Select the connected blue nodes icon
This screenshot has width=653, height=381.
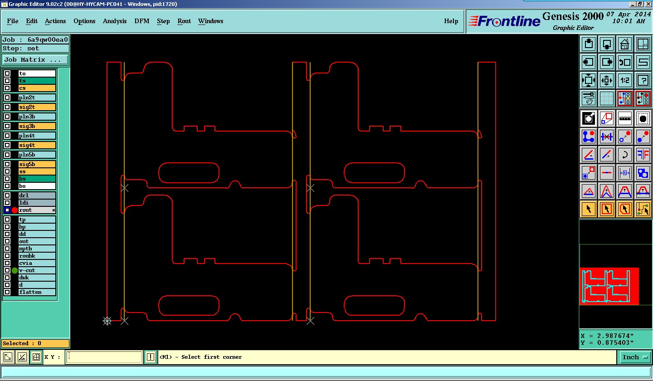pos(589,137)
